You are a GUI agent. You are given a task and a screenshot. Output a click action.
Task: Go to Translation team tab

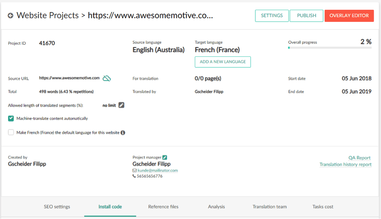pyautogui.click(x=269, y=207)
